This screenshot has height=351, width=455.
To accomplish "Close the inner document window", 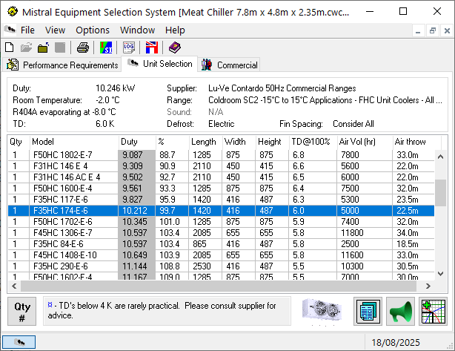I will [x=447, y=30].
